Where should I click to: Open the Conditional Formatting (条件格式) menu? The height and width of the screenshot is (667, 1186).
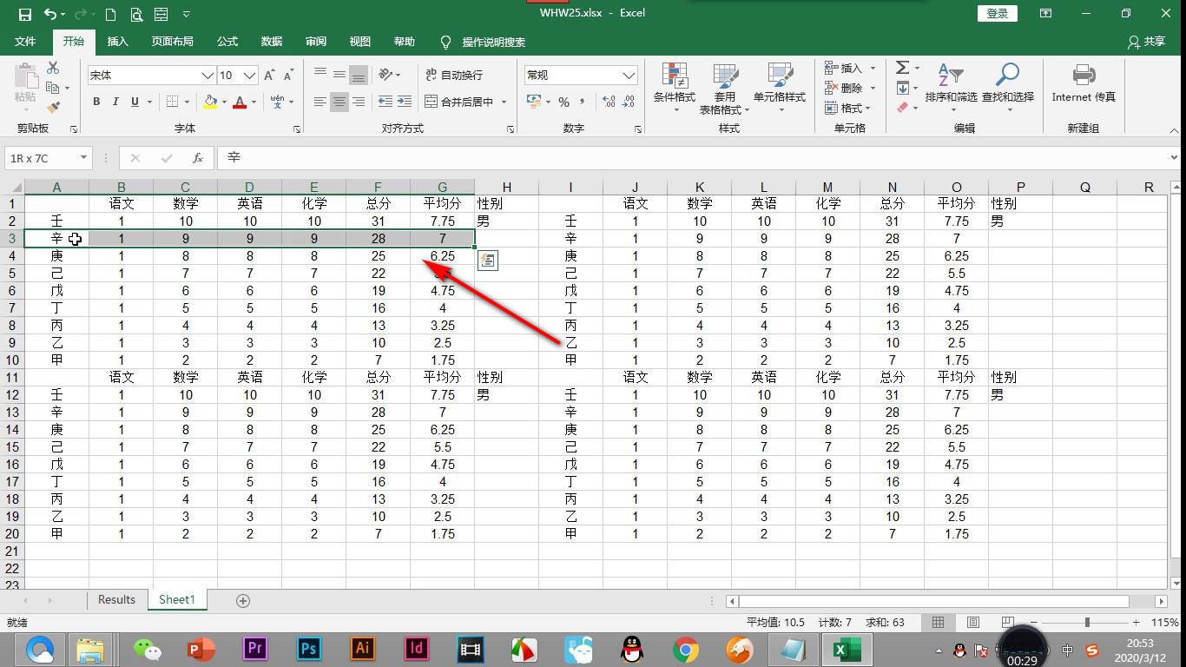[x=675, y=88]
